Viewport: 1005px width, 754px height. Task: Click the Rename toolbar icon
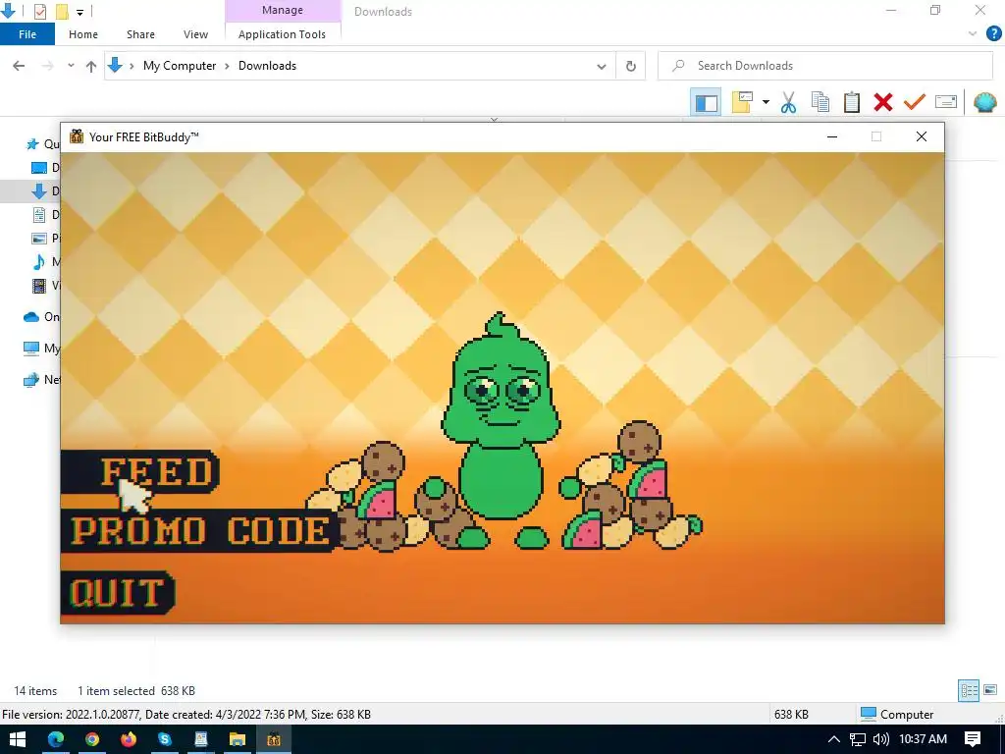point(946,102)
